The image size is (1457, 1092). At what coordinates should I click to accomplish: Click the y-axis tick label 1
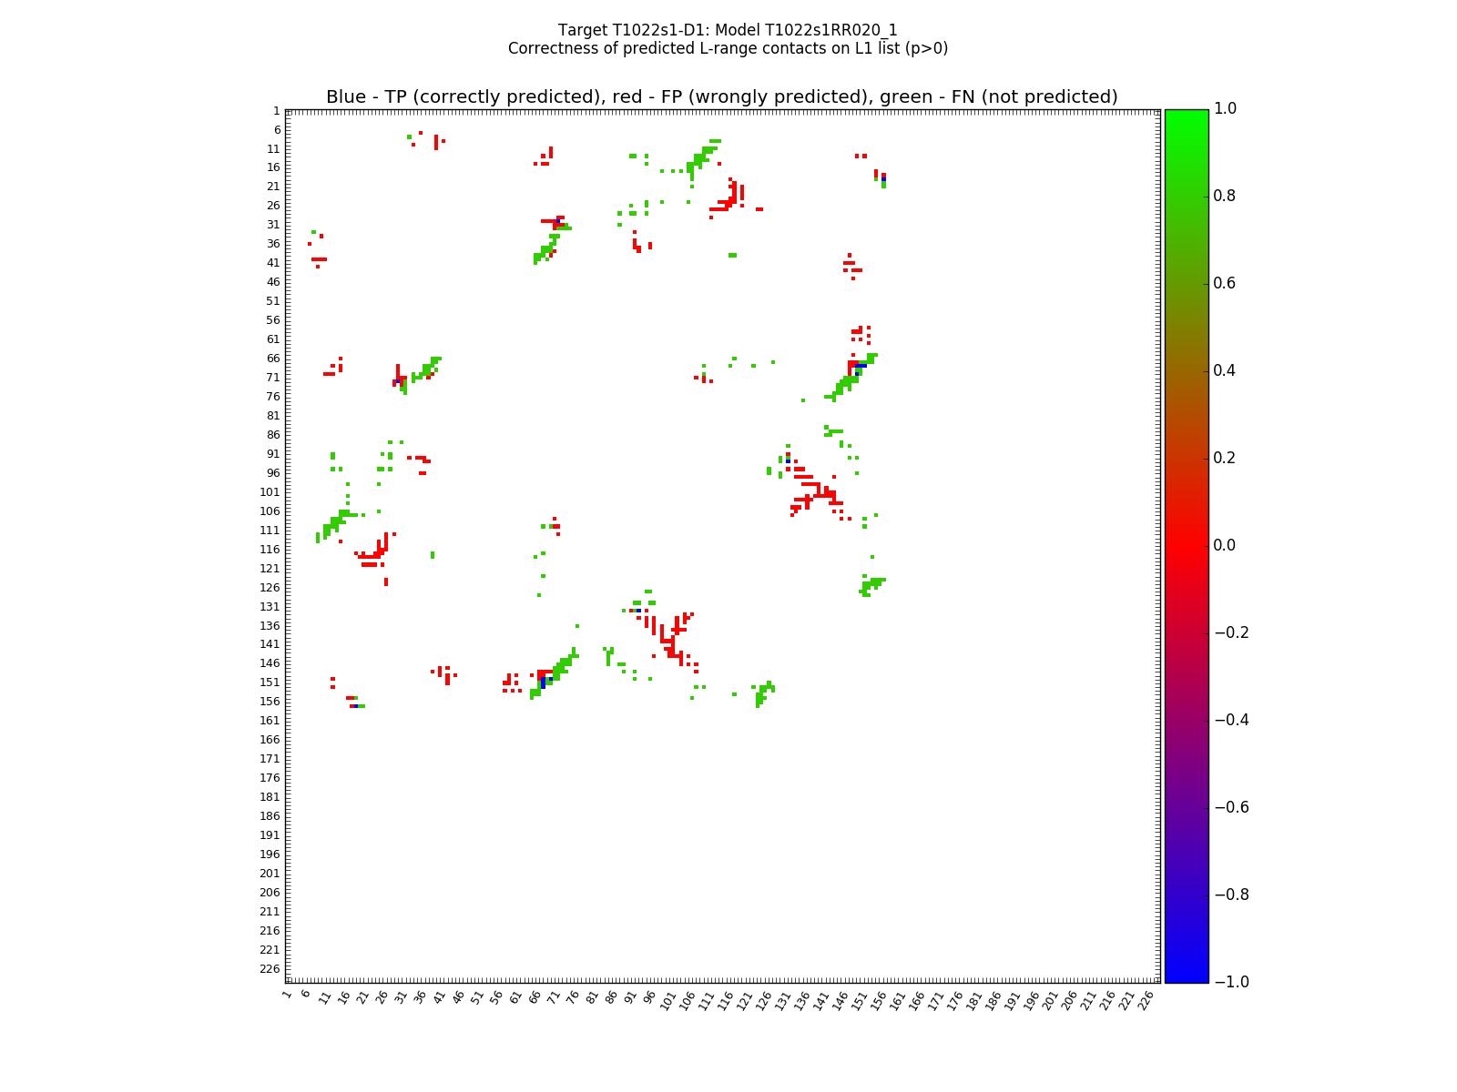276,111
